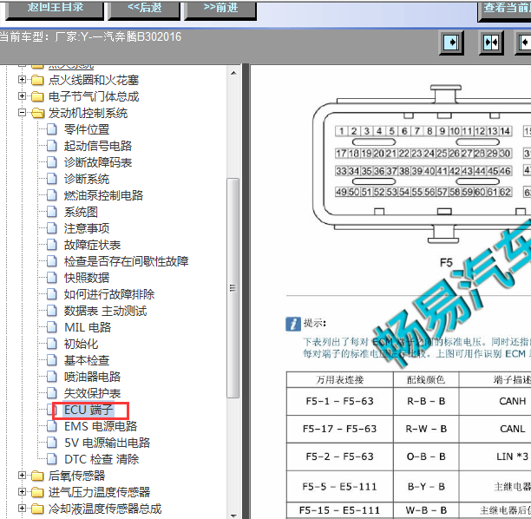Open the 失效保护表 page
The width and height of the screenshot is (531, 519).
pos(93,393)
